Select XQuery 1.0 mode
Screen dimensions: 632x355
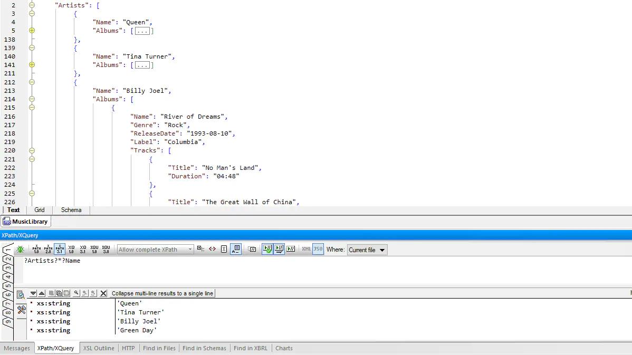pyautogui.click(x=71, y=250)
